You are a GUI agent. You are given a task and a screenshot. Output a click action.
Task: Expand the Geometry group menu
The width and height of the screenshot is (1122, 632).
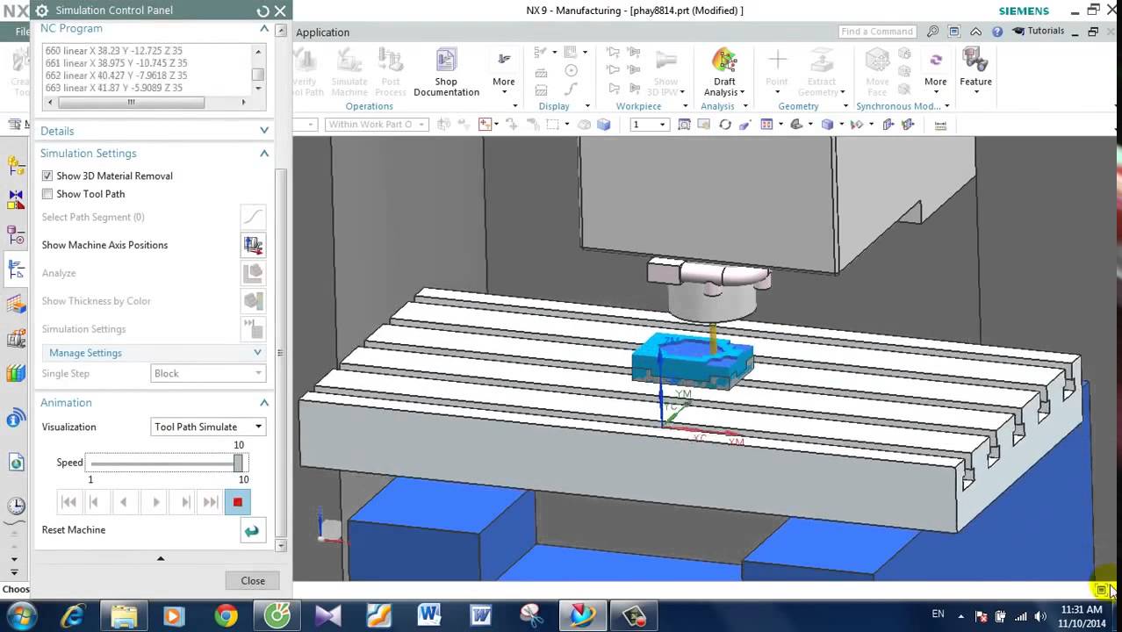845,106
